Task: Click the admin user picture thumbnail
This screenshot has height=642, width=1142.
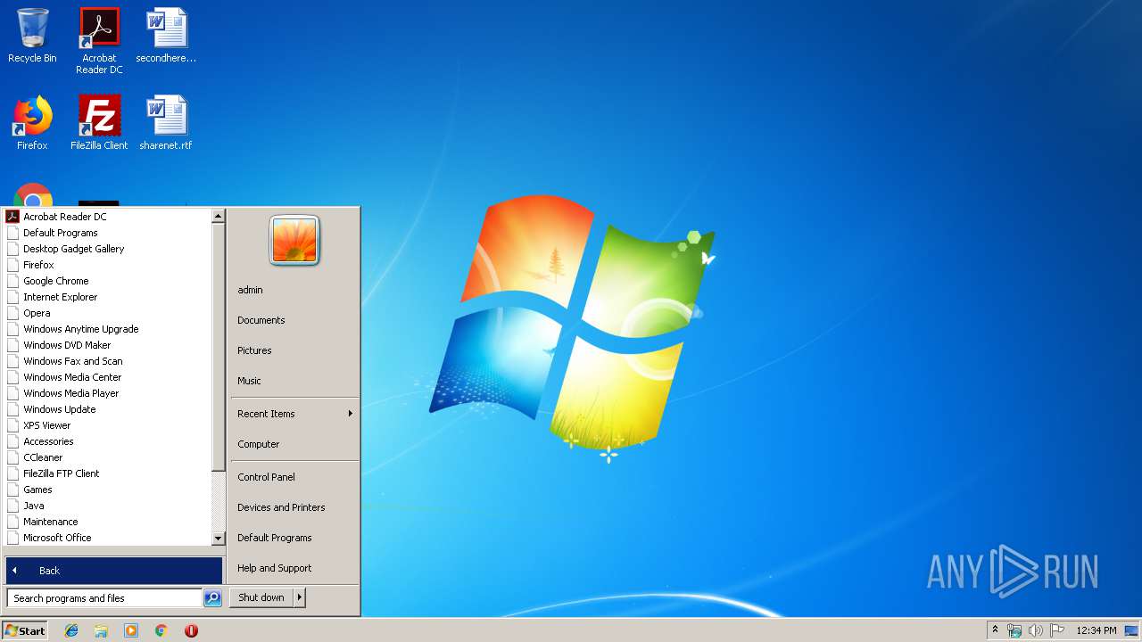Action: tap(294, 241)
